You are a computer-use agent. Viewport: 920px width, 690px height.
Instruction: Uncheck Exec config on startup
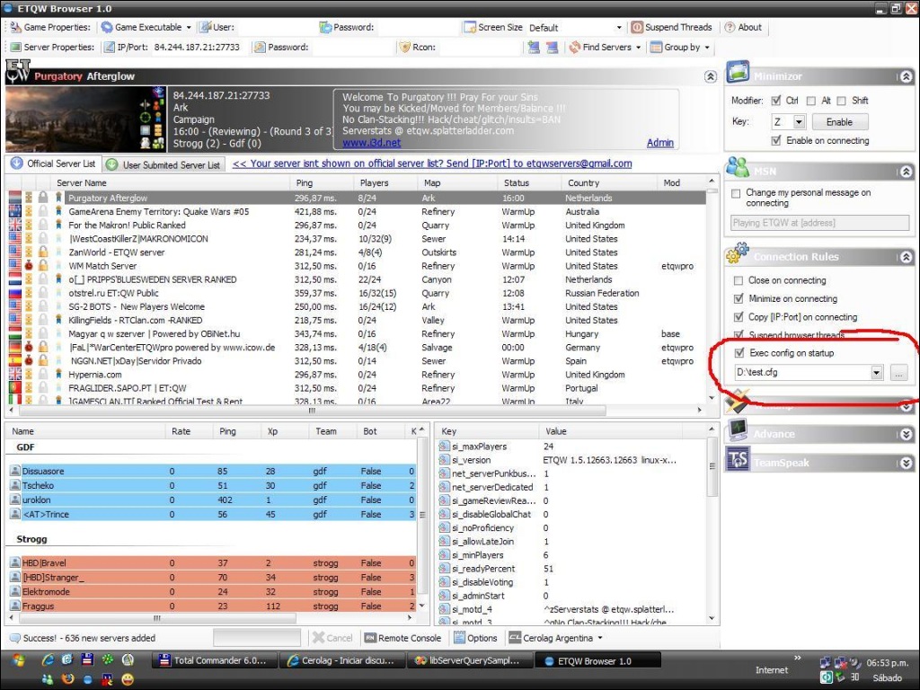click(739, 352)
